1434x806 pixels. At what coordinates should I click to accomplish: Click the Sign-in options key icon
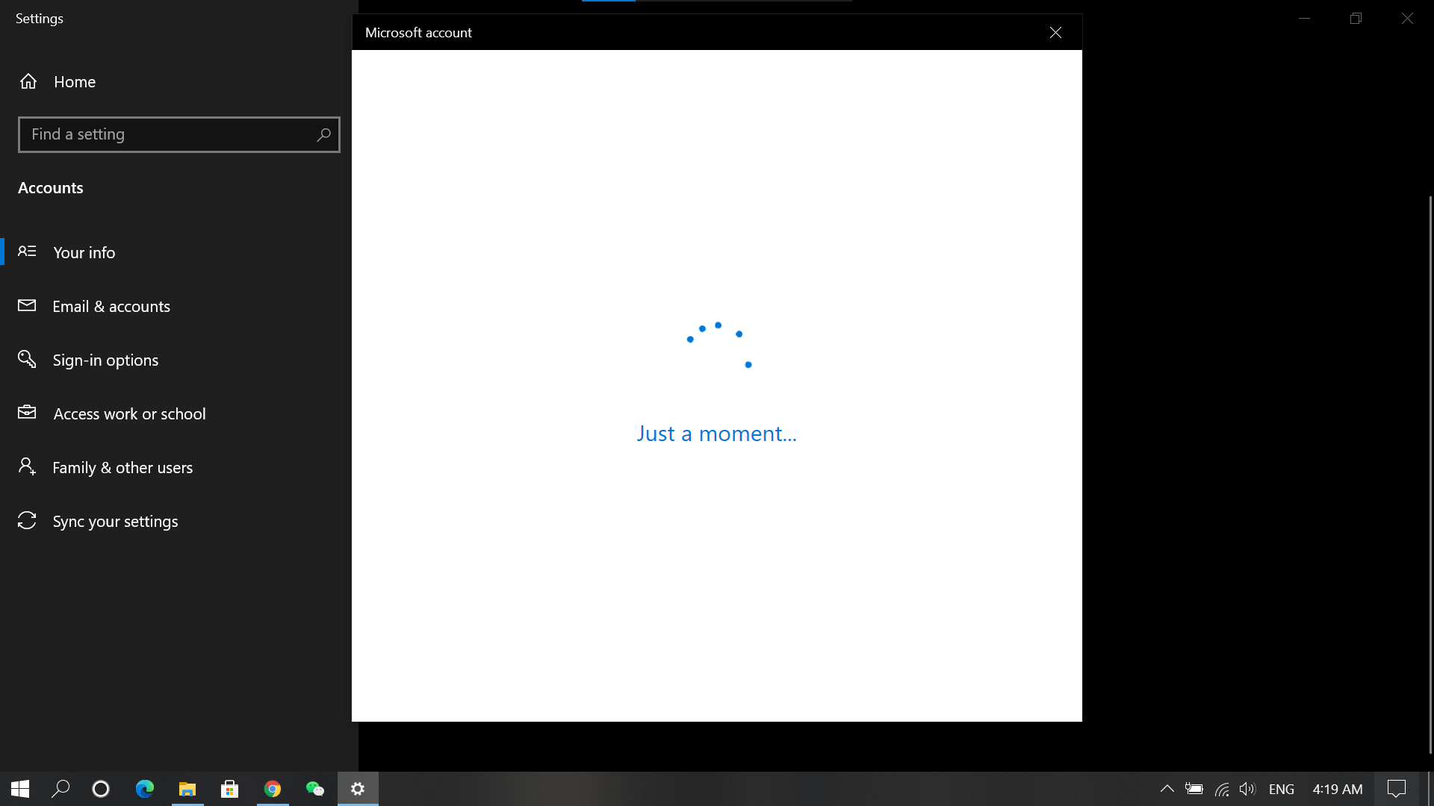point(27,359)
